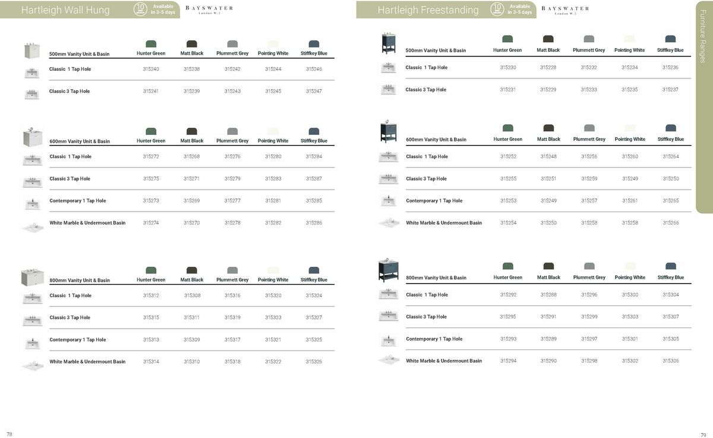Click the Bayswater logo on the Freestanding page
The width and height of the screenshot is (713, 438).
coord(565,10)
